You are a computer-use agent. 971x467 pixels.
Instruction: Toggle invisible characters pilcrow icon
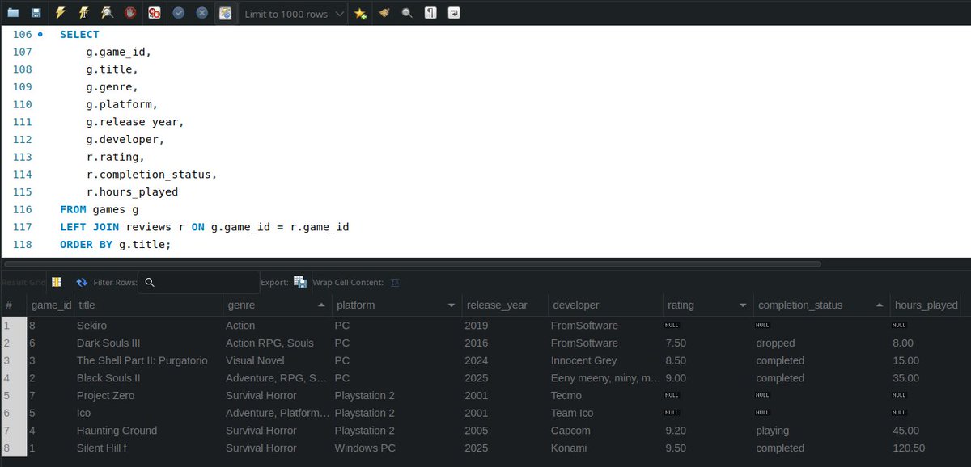430,13
